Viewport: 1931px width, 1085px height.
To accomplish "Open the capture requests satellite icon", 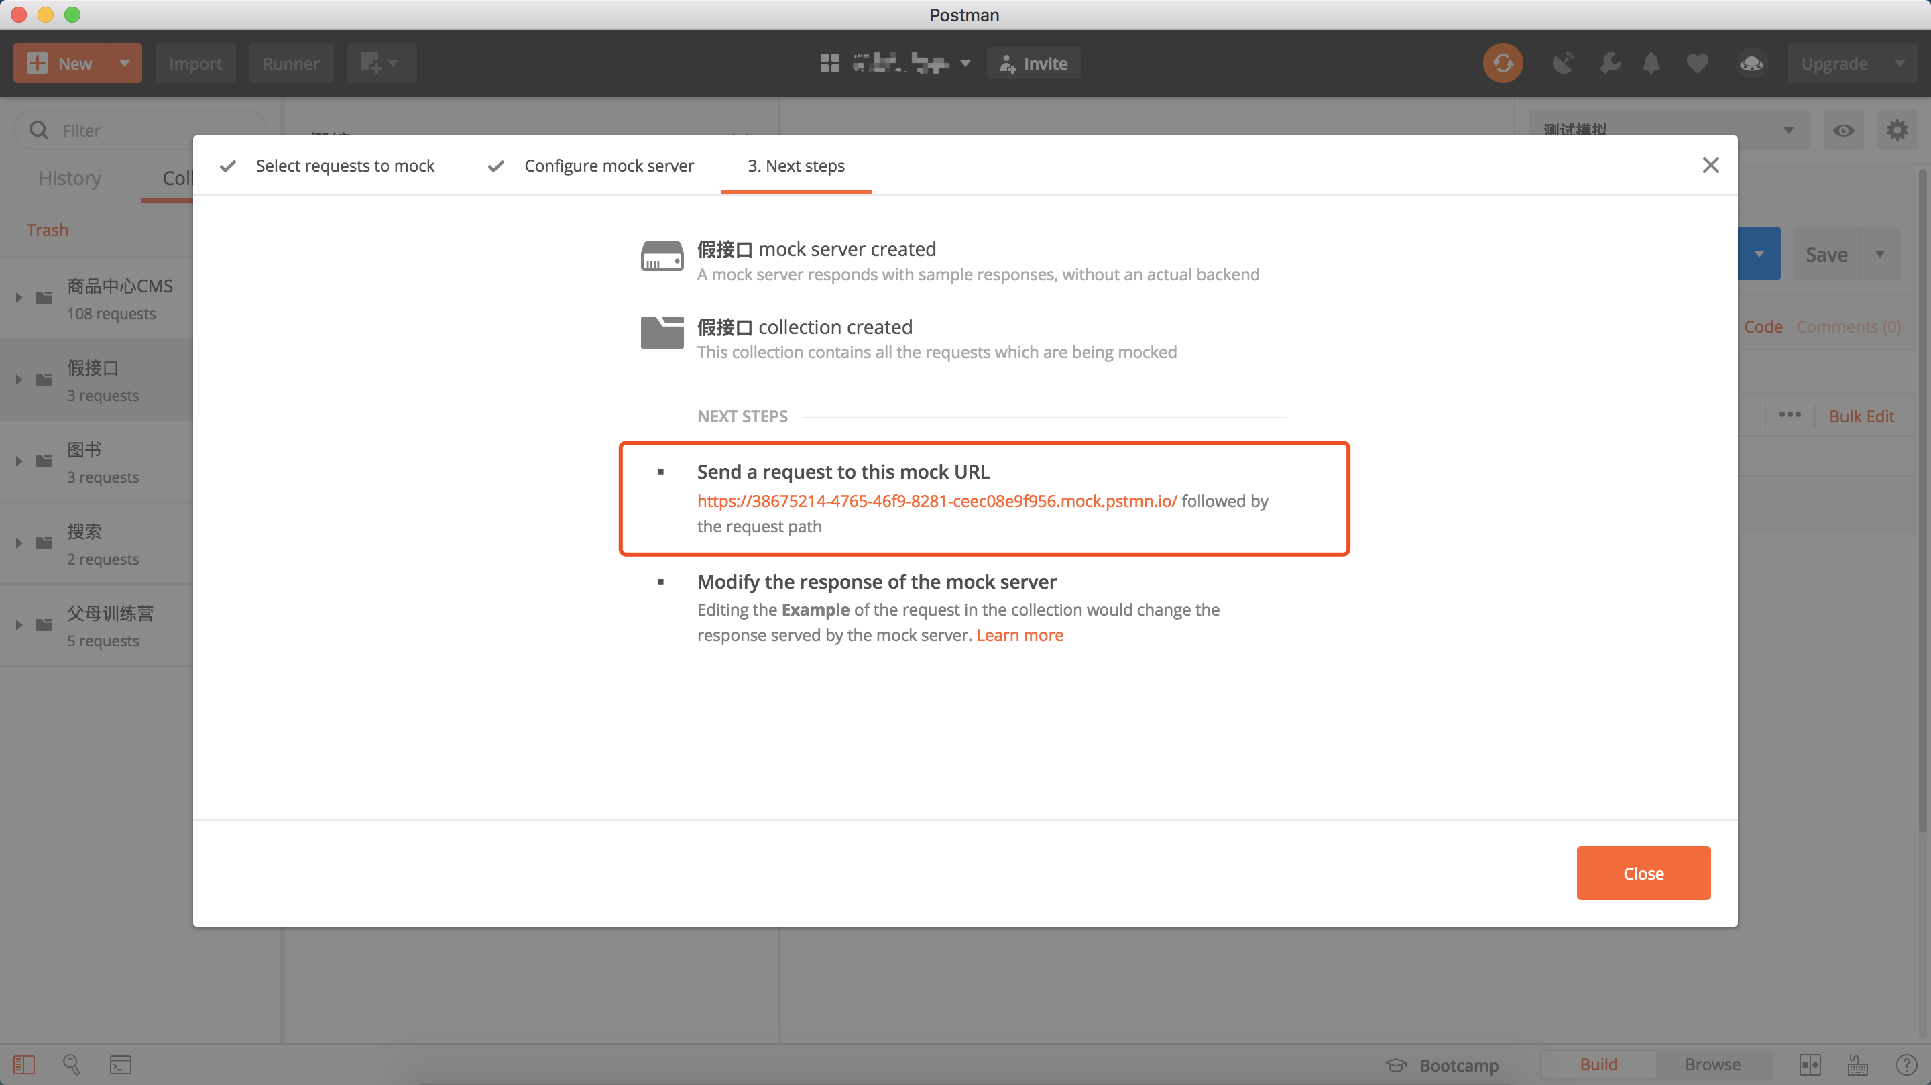I will point(1563,64).
